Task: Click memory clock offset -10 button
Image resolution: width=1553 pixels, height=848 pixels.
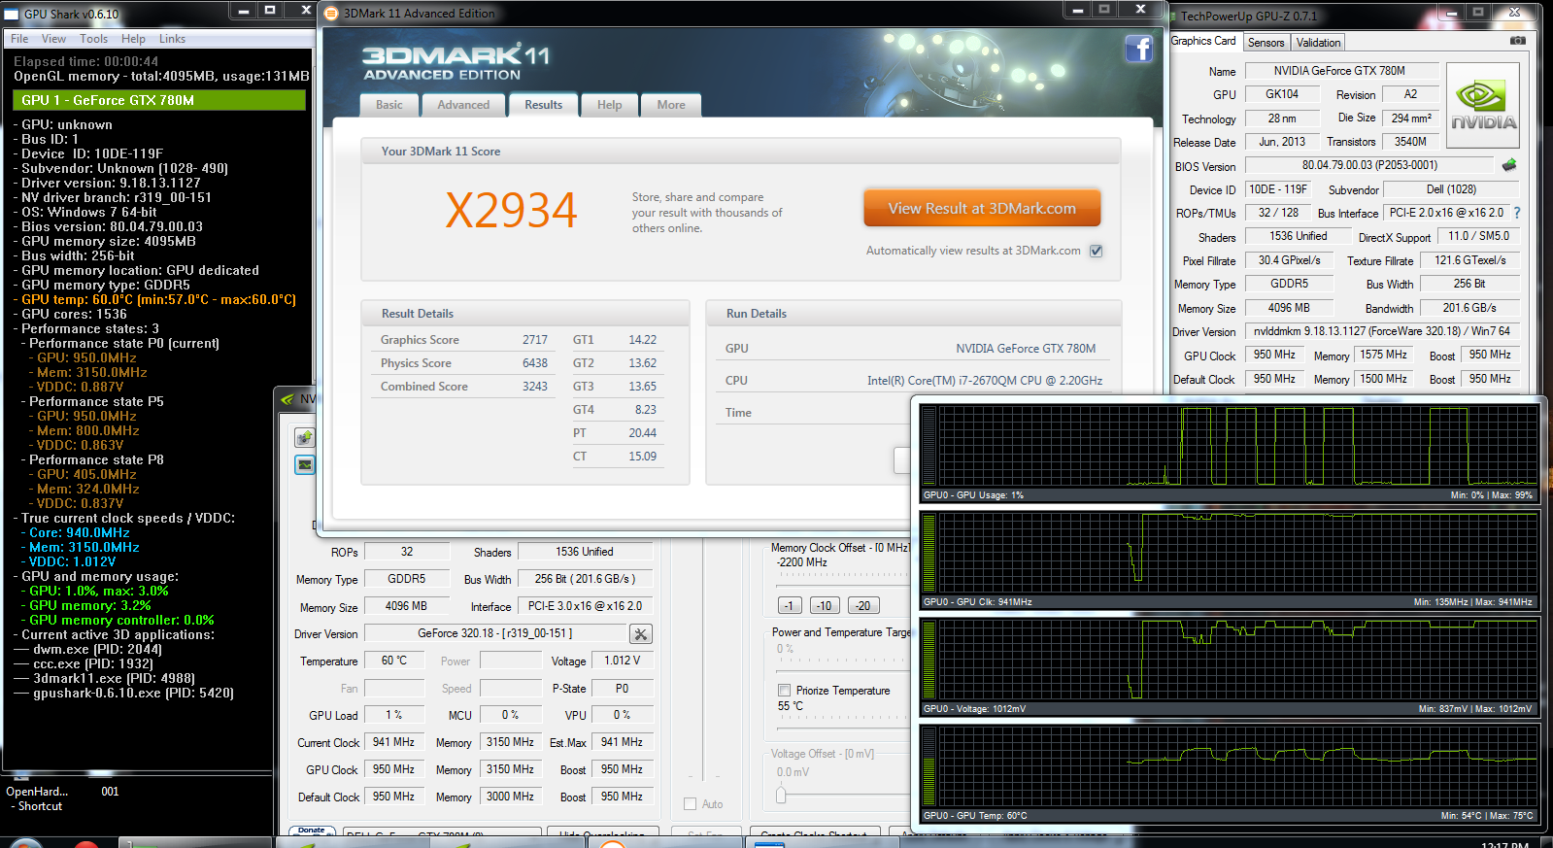Action: [824, 605]
